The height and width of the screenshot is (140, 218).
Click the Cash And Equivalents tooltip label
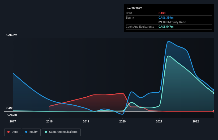click(140, 27)
